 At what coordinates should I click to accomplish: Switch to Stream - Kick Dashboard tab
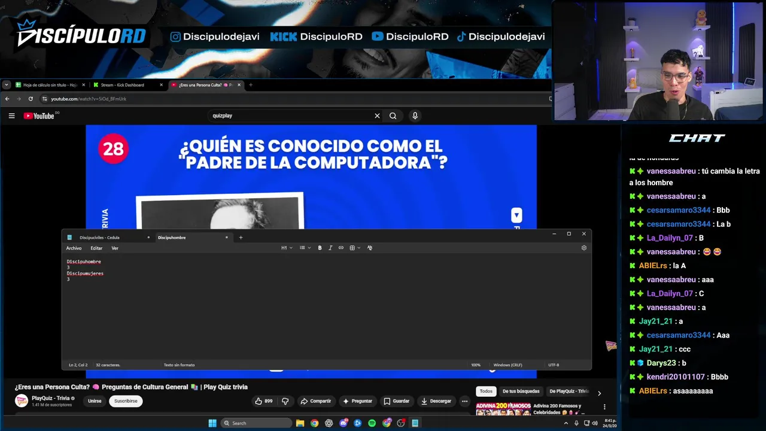(x=128, y=85)
